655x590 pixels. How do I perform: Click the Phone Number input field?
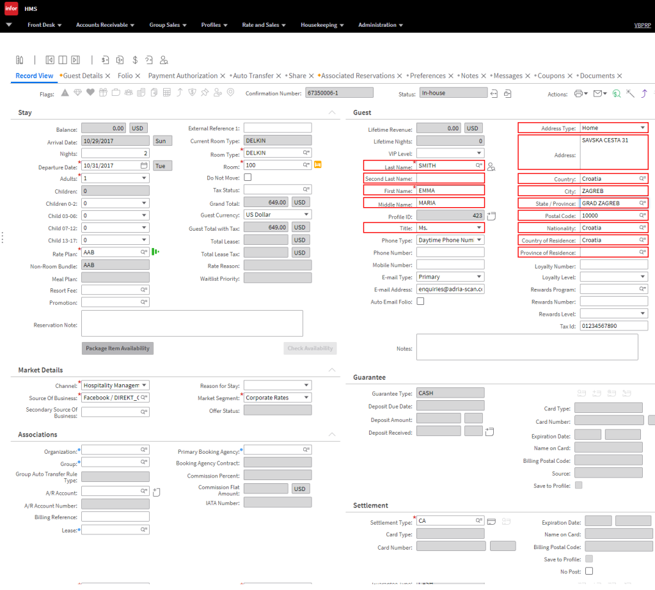coord(450,252)
